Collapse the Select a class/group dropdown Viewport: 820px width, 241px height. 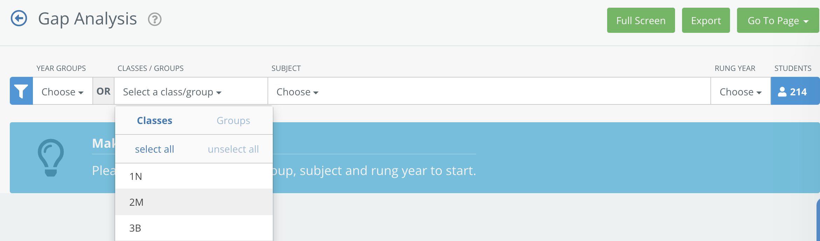[x=172, y=92]
